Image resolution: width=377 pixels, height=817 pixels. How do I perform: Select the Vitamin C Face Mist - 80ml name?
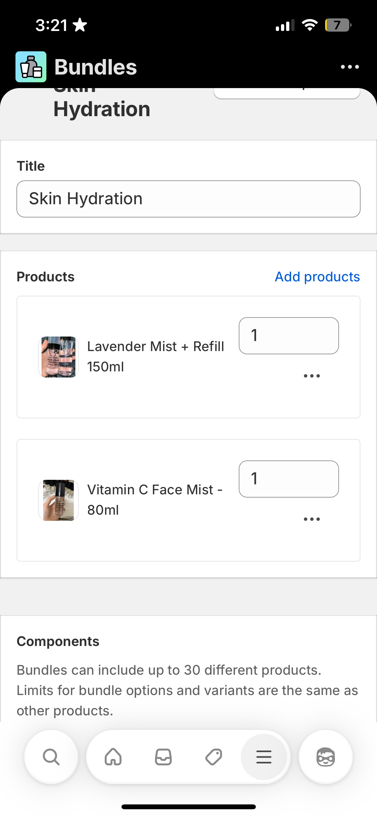[x=155, y=500]
